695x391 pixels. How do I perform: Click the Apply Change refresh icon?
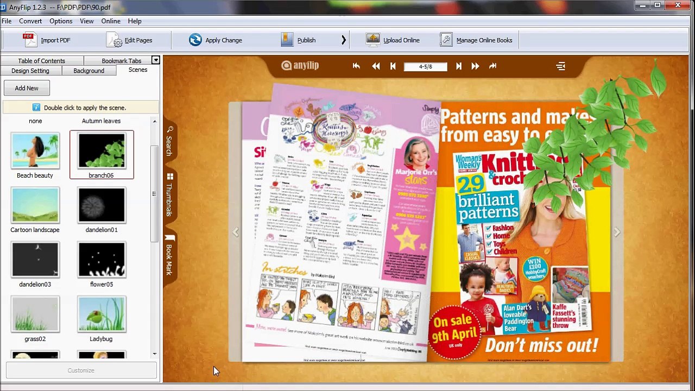195,40
